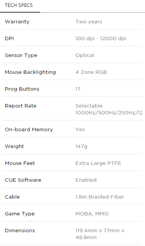
Task: Click the 100 dpi - 12000 dpi value
Action: tap(101, 38)
